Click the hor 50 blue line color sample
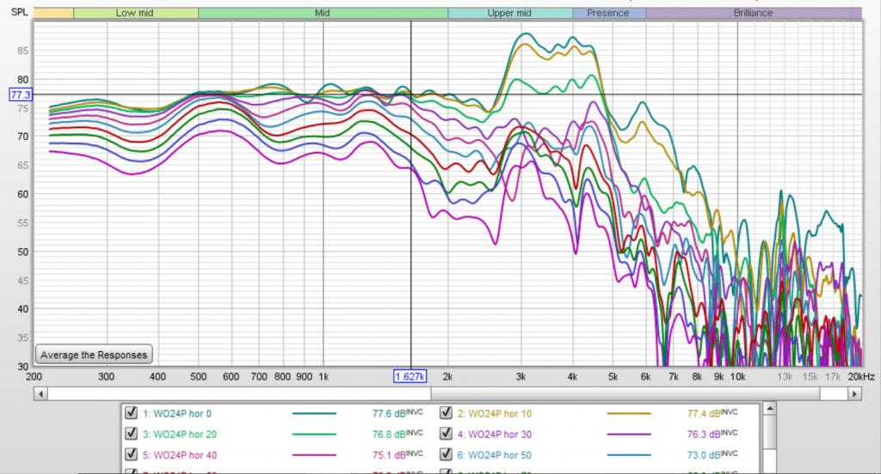881x474 pixels. point(629,455)
